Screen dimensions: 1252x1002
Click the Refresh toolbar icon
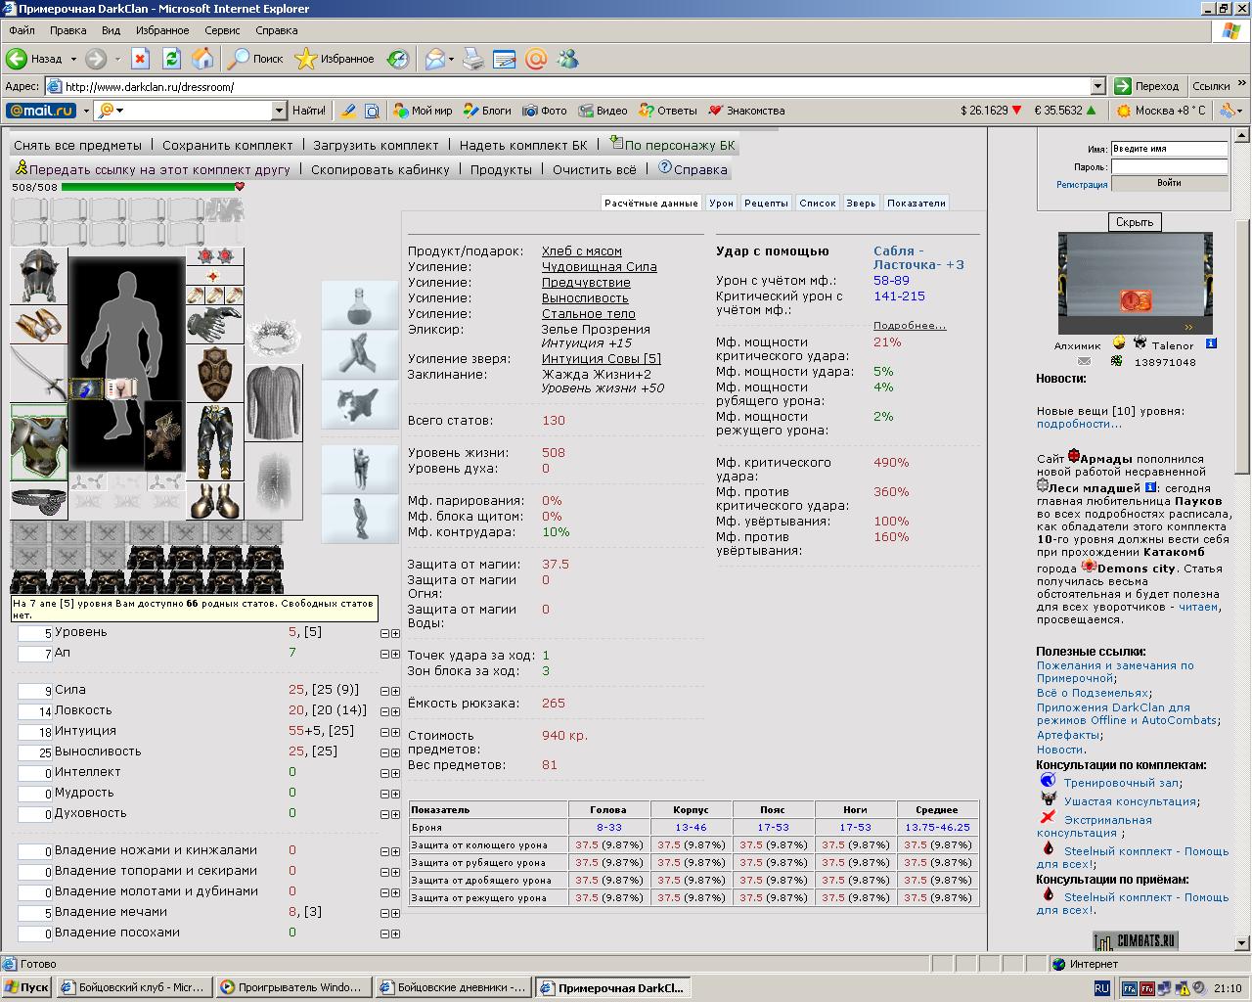click(171, 59)
